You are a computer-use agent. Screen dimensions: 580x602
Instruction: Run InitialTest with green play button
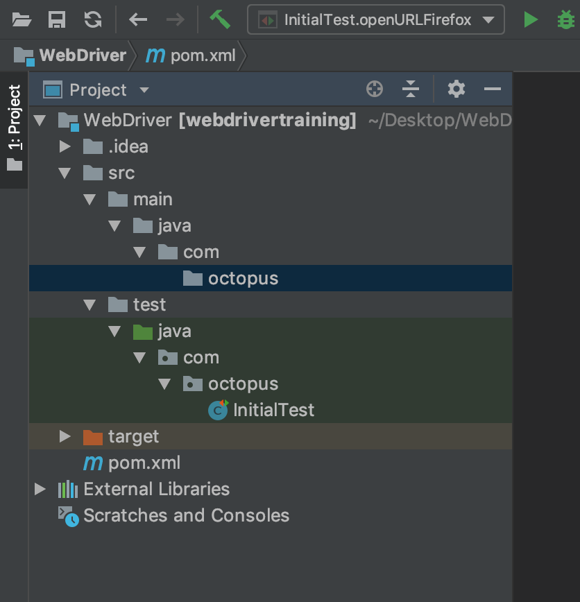tap(531, 19)
